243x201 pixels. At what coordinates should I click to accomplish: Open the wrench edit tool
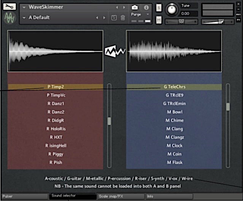[x=9, y=6]
